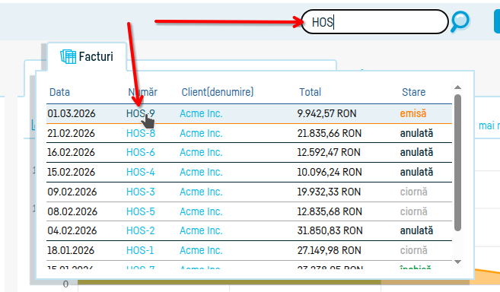This screenshot has height=292, width=500.
Task: Open Acme Inc. client in HOS-6 row
Action: [x=201, y=152]
